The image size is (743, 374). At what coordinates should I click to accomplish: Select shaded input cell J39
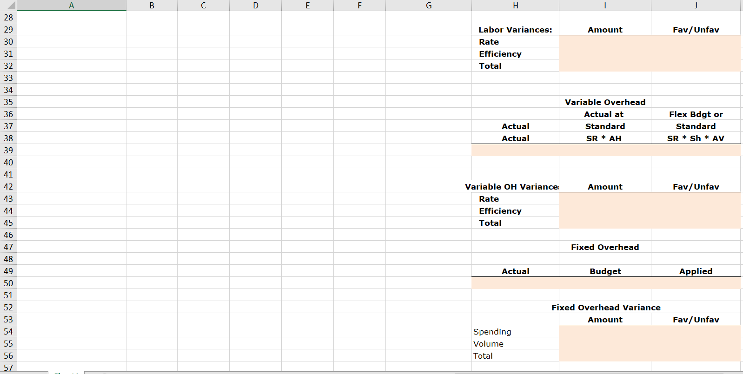(x=696, y=151)
